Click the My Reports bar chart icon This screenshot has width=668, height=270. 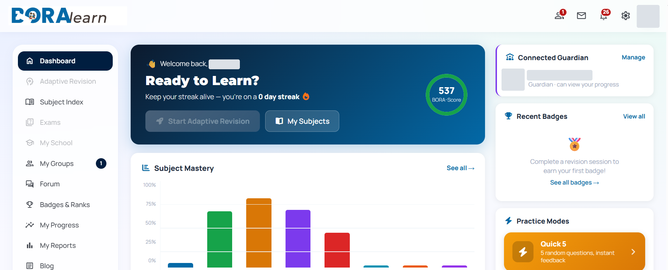point(30,245)
